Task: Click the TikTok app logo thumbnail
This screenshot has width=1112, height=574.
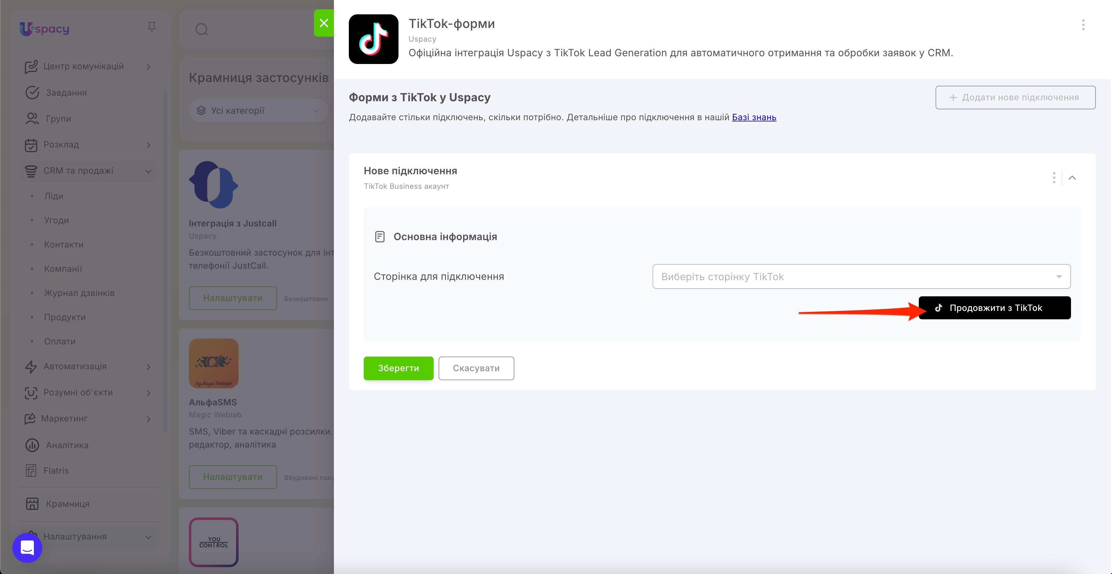Action: (373, 39)
